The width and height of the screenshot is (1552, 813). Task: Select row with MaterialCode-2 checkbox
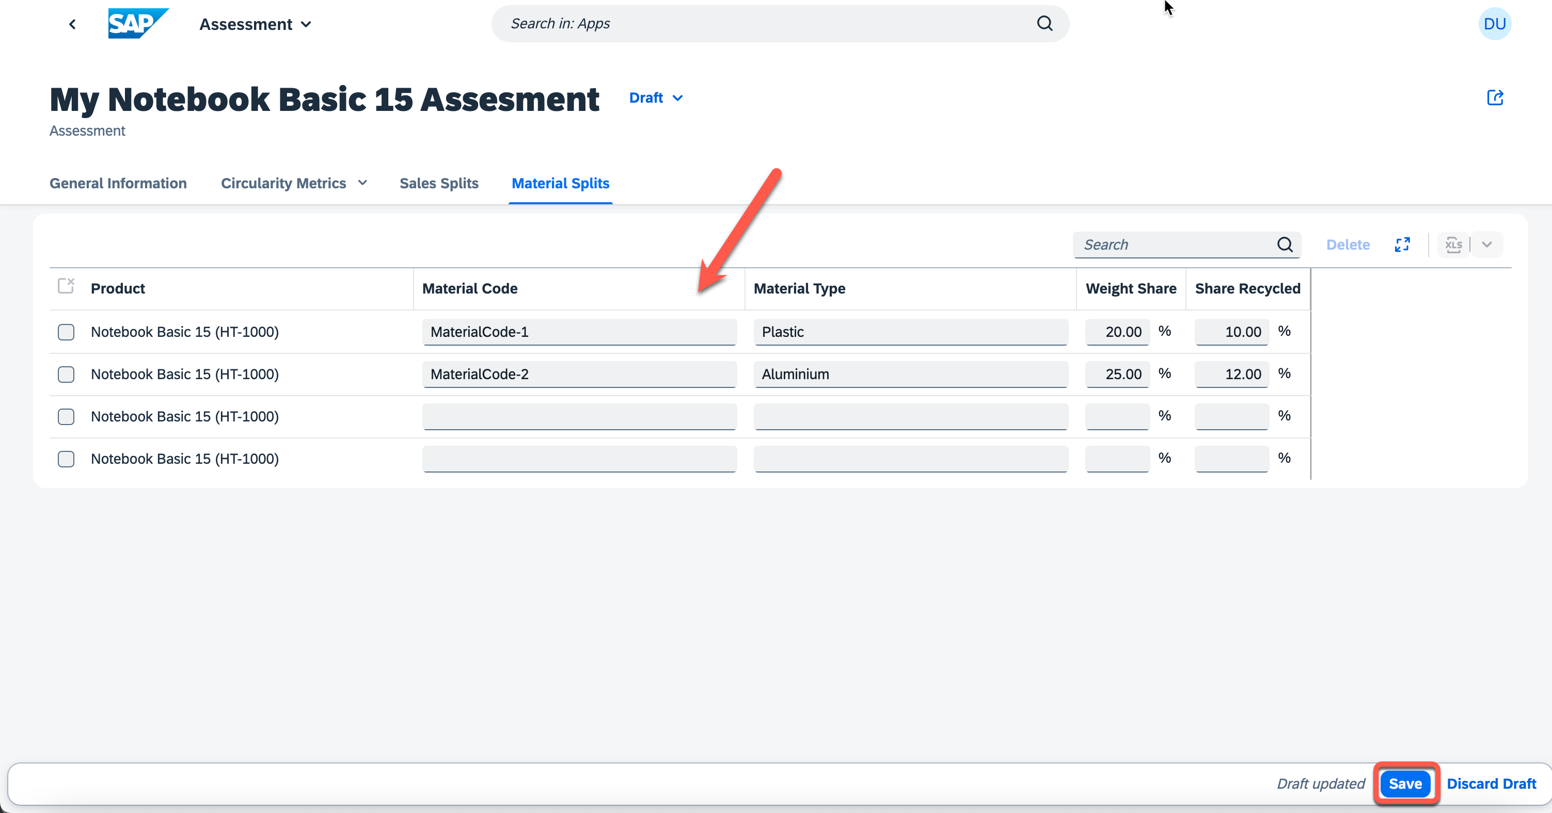[x=66, y=375]
